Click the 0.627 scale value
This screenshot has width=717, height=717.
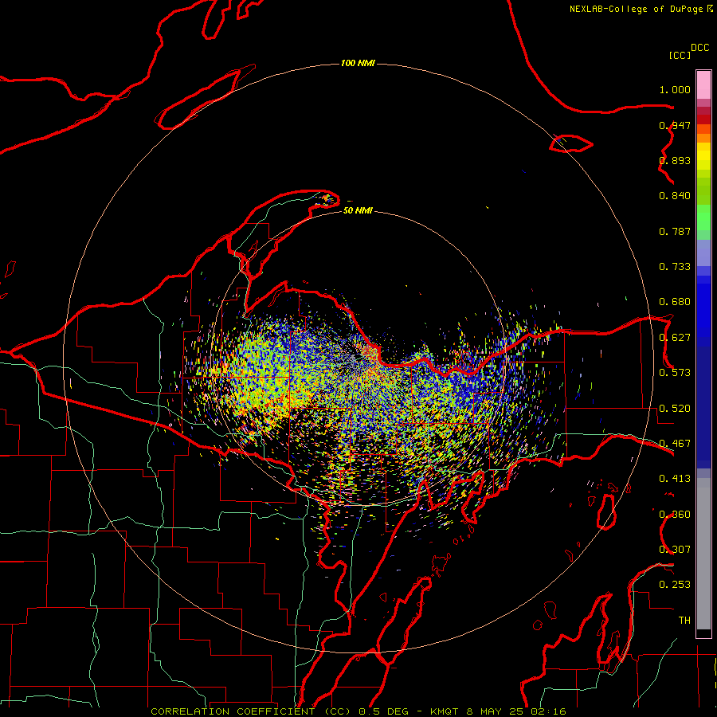(675, 338)
